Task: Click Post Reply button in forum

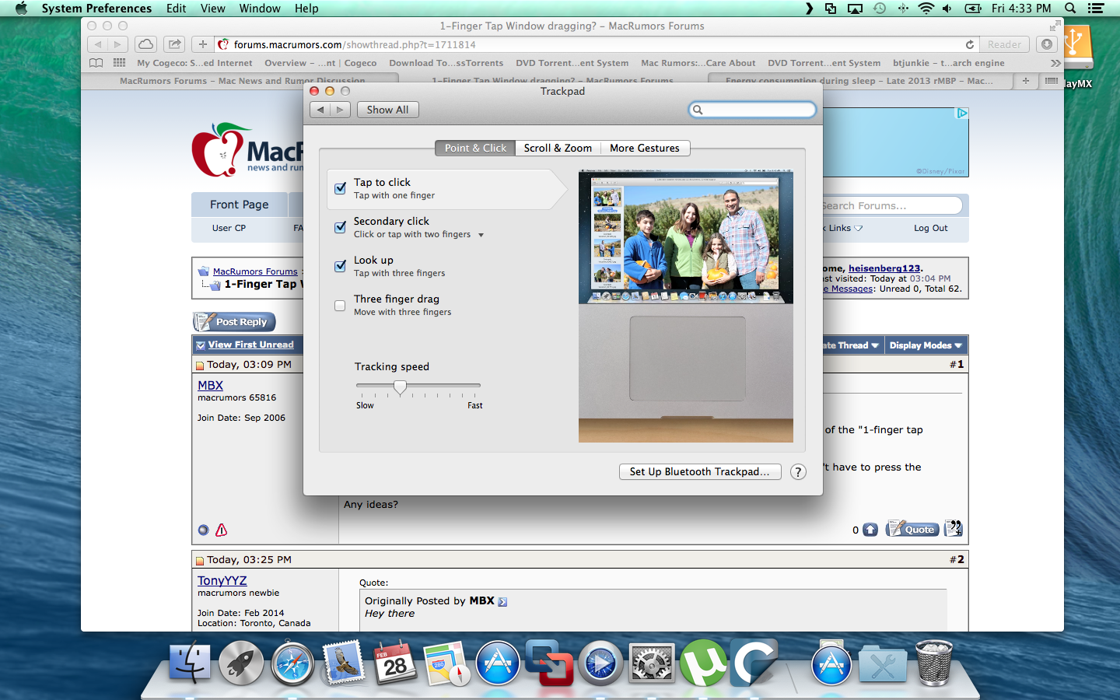Action: 233,321
